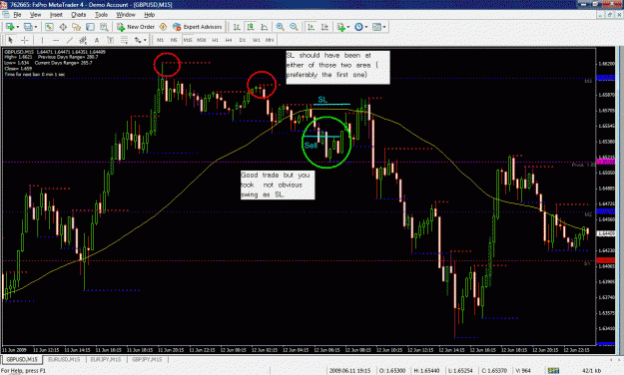This screenshot has height=375, width=624.
Task: Select the Cursor arrow tool
Action: point(11,40)
